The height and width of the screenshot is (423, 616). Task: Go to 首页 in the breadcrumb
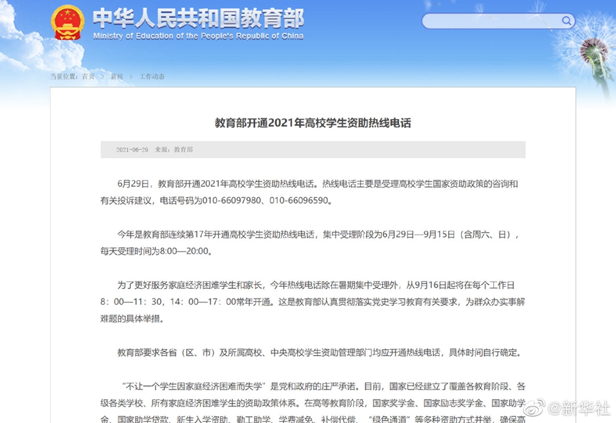point(88,77)
